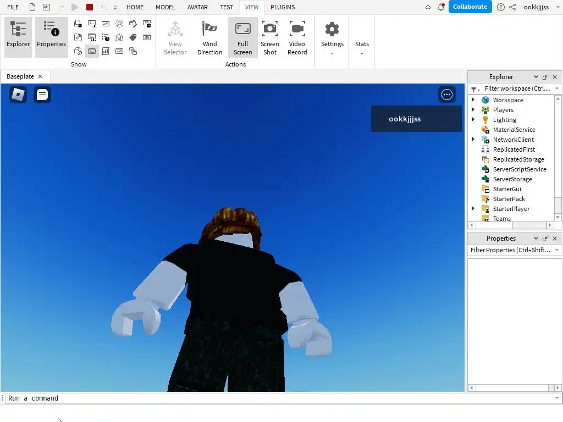Viewport: 563px width, 422px height.
Task: Open the Explorer panel chevron menu
Action: click(536, 77)
